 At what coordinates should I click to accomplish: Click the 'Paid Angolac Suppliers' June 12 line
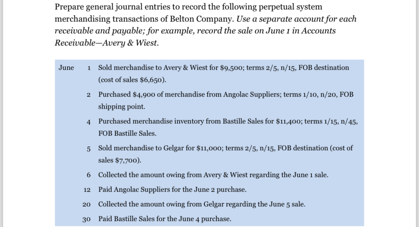pyautogui.click(x=172, y=190)
